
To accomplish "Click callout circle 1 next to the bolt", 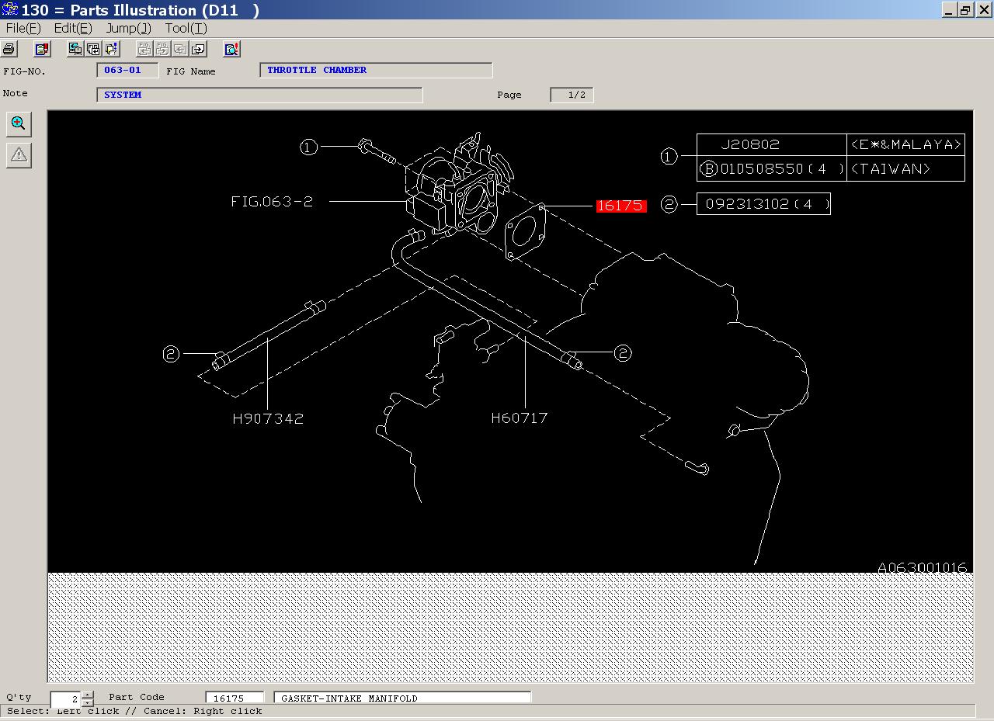I will [309, 147].
